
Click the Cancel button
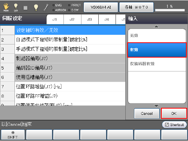pyautogui.click(x=147, y=113)
